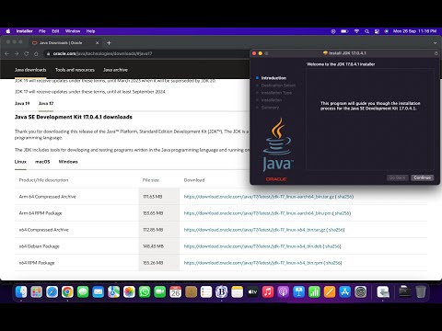Click the oracle.com address bar
The width and height of the screenshot is (442, 331).
coord(147,53)
